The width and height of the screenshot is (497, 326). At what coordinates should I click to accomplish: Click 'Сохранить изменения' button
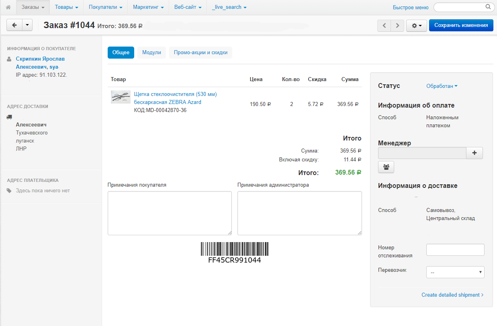point(460,25)
